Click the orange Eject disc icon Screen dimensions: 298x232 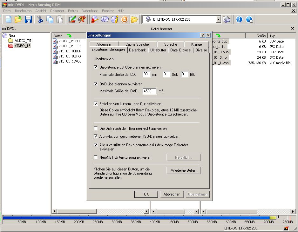pos(125,19)
